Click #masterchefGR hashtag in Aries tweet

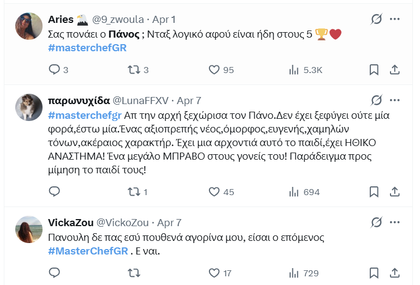[x=87, y=48]
